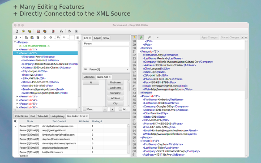Open the Attributes tab
The image size is (261, 163).
coord(89,77)
